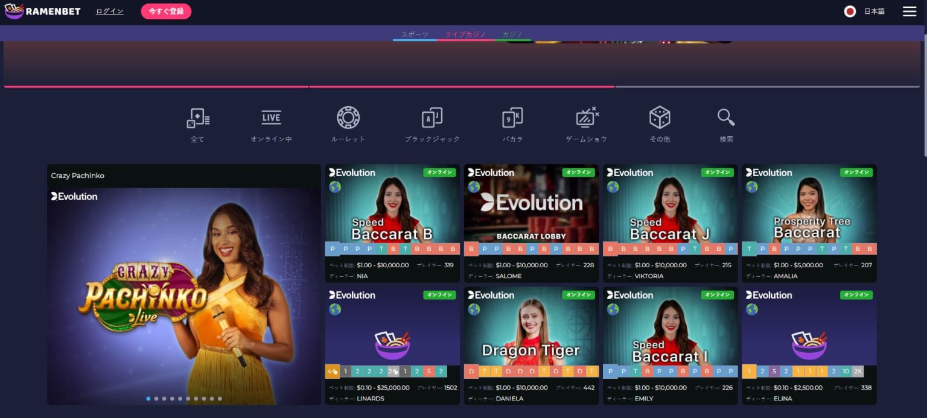Select the ルーレット roulette chip icon
Screen dimensions: 927x418
click(348, 118)
